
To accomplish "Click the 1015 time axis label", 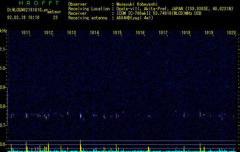I will 117,33.
